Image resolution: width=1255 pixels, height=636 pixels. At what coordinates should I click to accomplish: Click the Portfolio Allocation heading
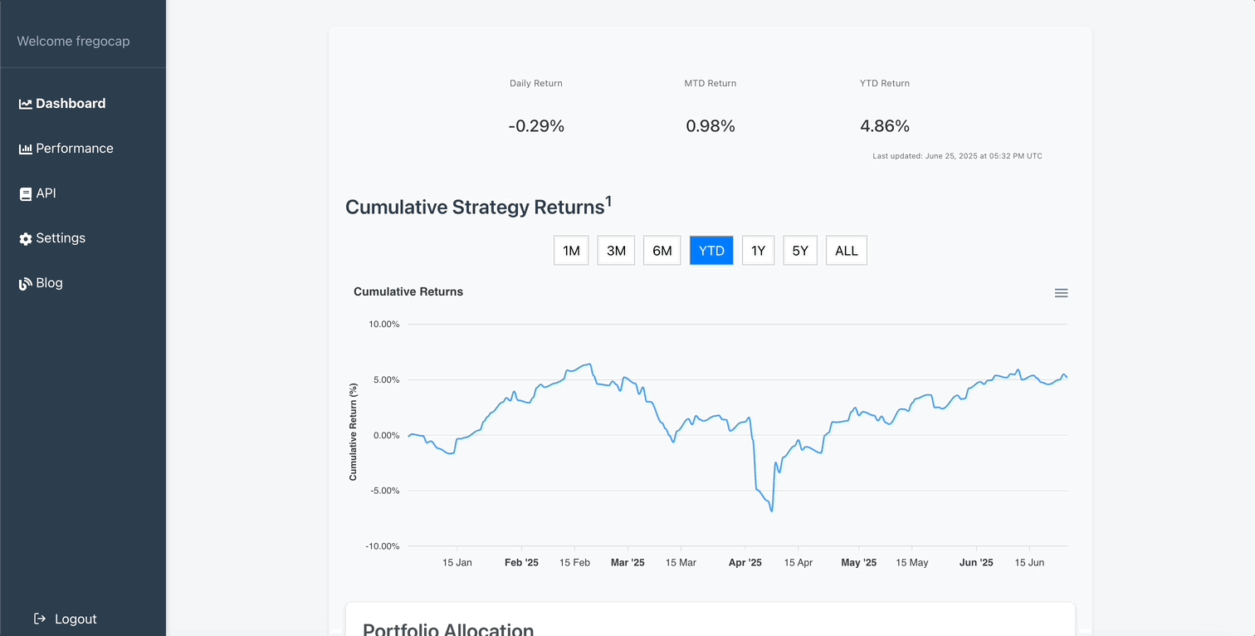pos(448,629)
